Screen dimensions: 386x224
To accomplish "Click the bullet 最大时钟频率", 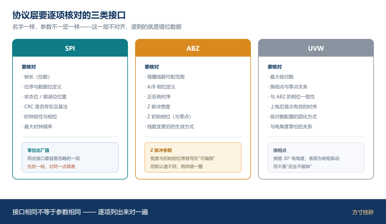I will [37, 126].
